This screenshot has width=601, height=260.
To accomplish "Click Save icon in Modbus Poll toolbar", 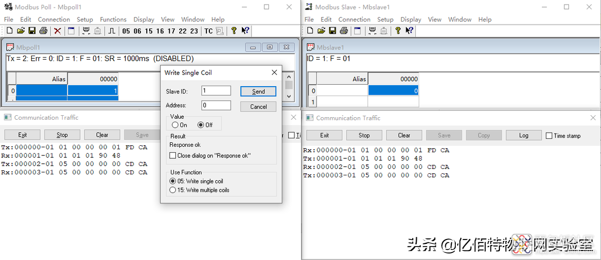I will click(x=32, y=31).
